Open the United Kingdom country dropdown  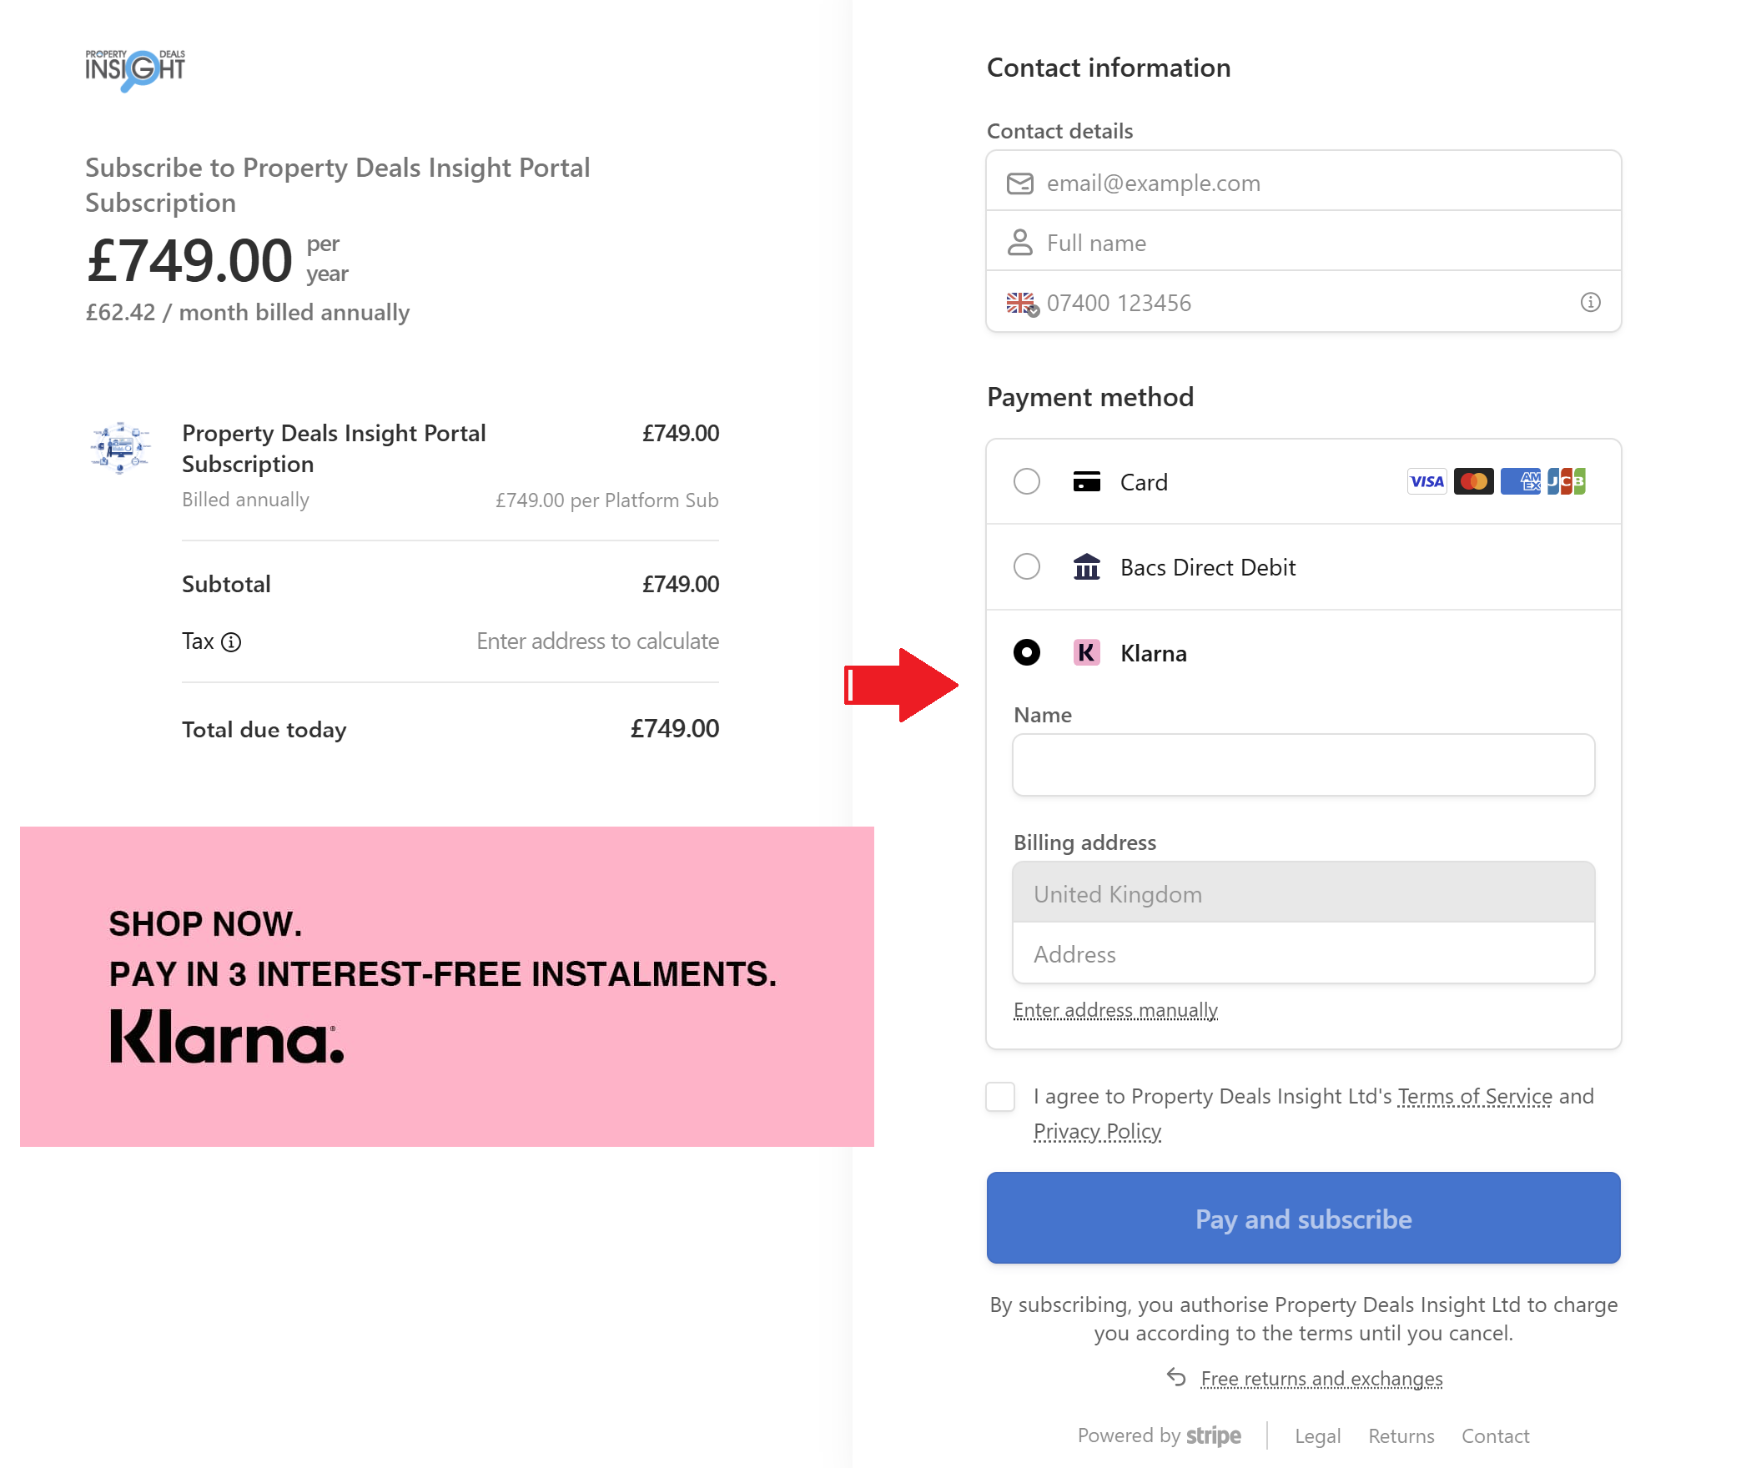(1302, 893)
